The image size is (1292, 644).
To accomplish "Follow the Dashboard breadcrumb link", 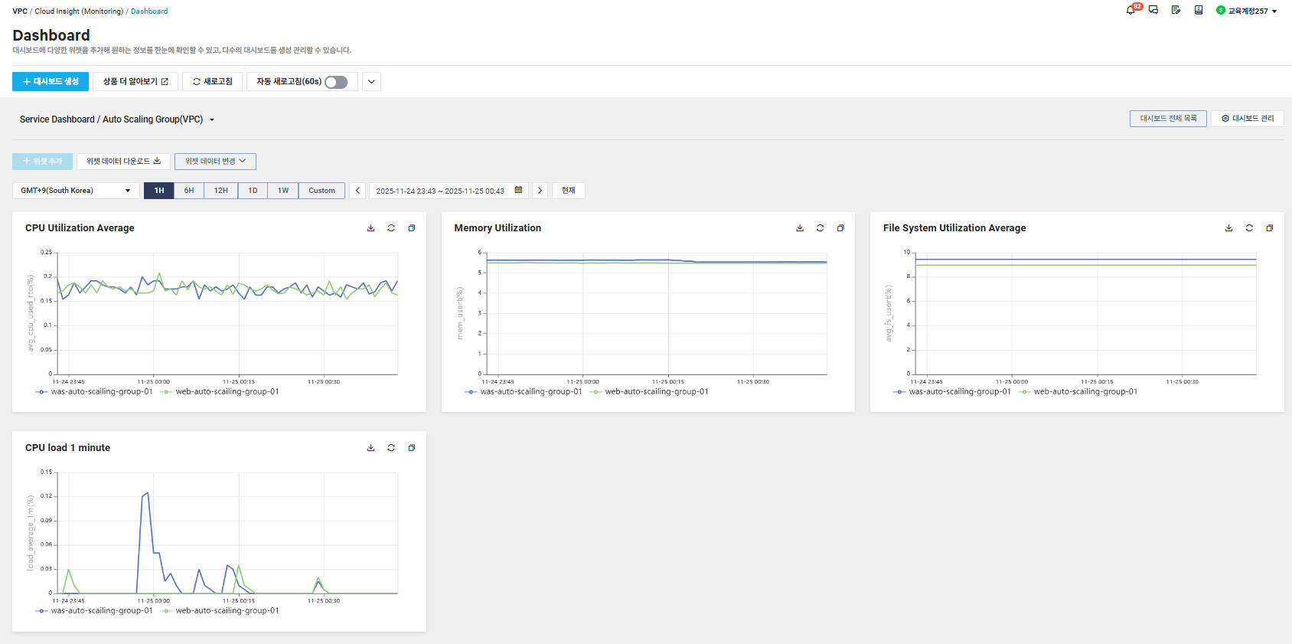I will click(x=149, y=11).
